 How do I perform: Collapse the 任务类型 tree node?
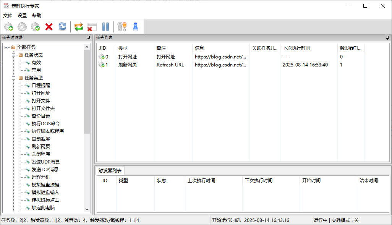coord(13,78)
